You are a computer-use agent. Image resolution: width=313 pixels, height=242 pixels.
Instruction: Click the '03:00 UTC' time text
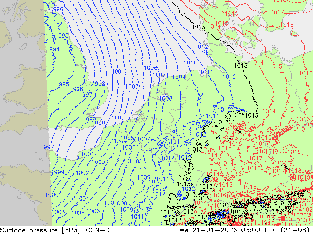pos(259,230)
